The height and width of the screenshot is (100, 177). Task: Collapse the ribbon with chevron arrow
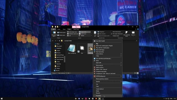pos(136,29)
